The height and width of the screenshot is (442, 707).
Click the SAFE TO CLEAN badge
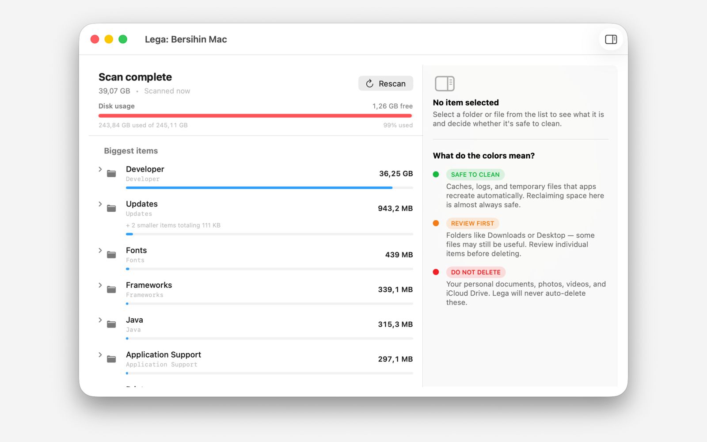[475, 175]
